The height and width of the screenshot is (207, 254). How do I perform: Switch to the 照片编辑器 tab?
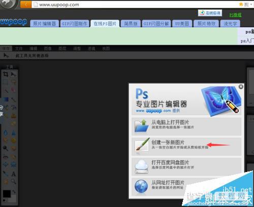44,23
